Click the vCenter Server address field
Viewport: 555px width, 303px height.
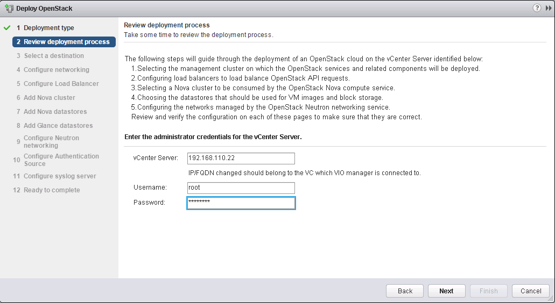pos(241,158)
